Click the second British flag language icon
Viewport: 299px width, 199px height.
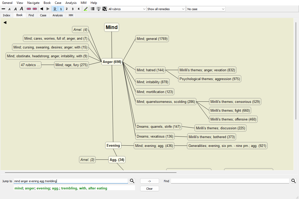coord(35,9)
